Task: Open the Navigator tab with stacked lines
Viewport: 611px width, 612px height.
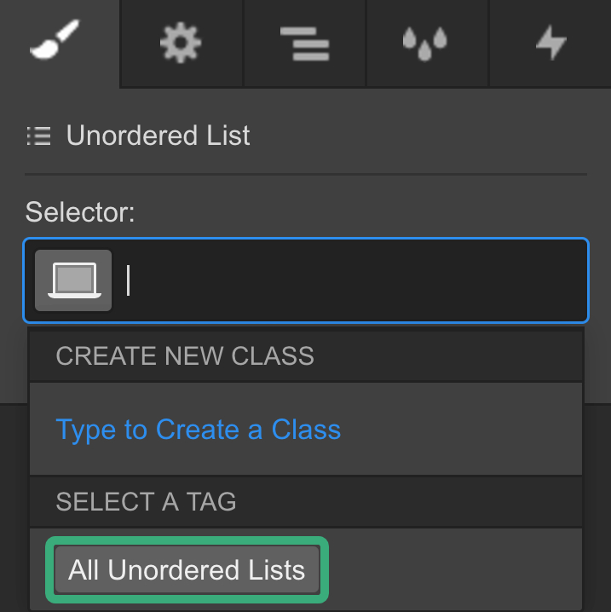Action: coord(304,43)
